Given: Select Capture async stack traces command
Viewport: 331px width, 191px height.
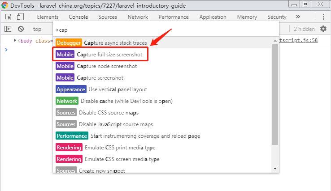Looking at the screenshot, I should point(162,43).
